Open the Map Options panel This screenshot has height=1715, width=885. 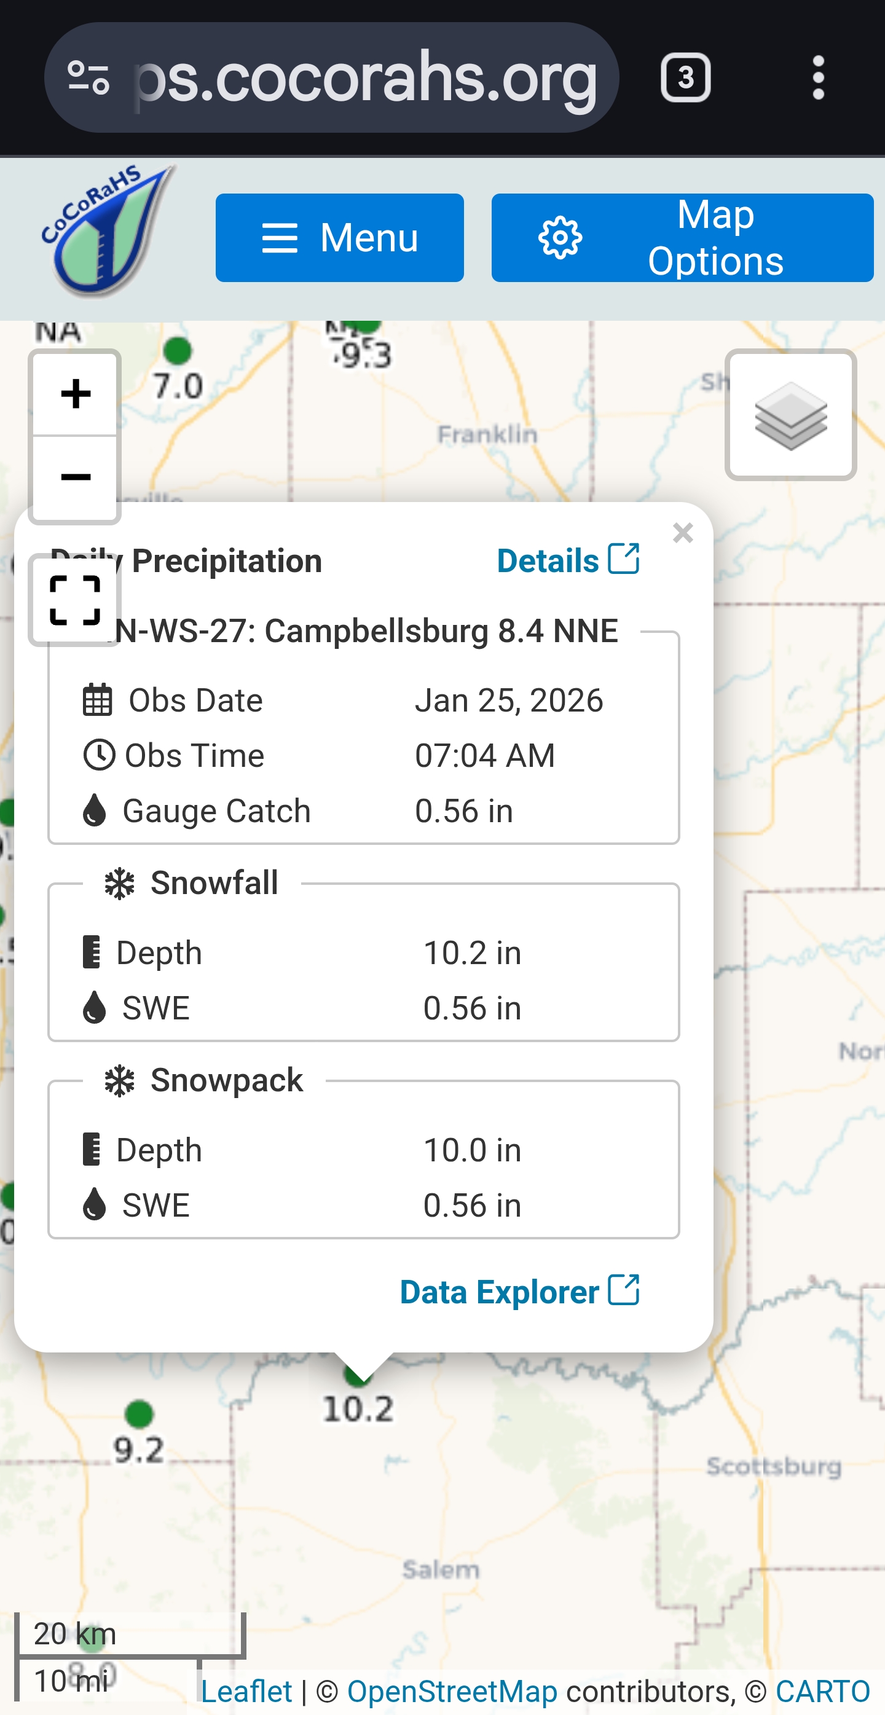tap(682, 238)
